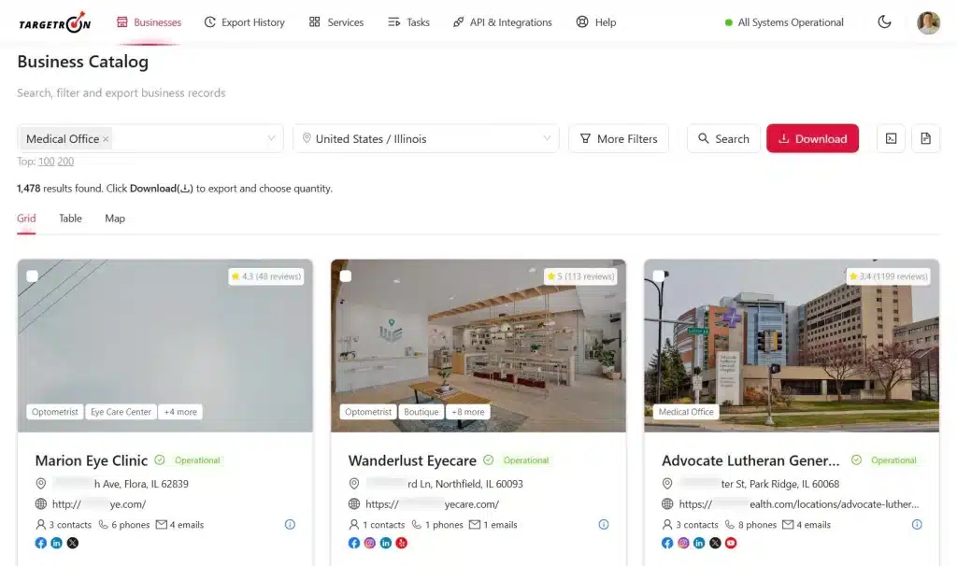Open Advocate Lutheran hospital photo

pyautogui.click(x=792, y=346)
